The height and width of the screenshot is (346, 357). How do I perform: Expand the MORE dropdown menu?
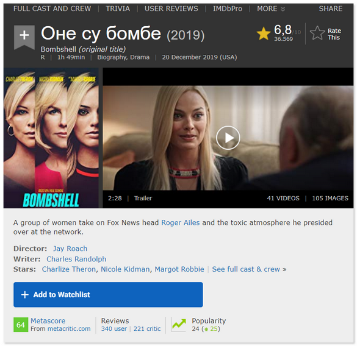(271, 9)
